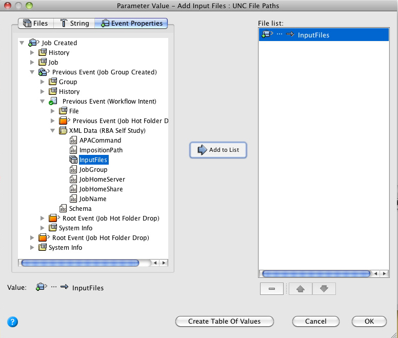
Task: Click the JobHomeShare string icon
Action: point(73,189)
